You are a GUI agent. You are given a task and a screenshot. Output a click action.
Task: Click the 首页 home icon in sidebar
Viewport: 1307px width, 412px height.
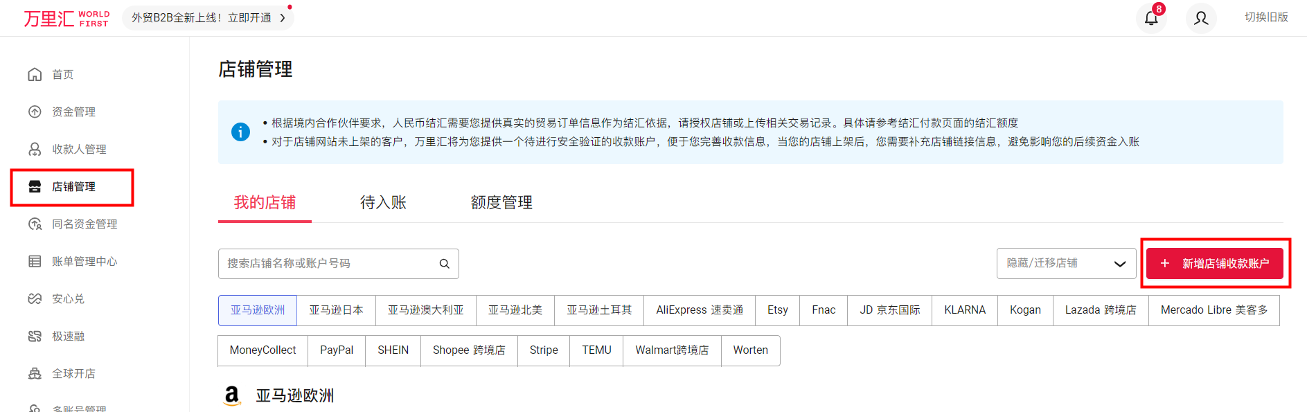pos(35,74)
